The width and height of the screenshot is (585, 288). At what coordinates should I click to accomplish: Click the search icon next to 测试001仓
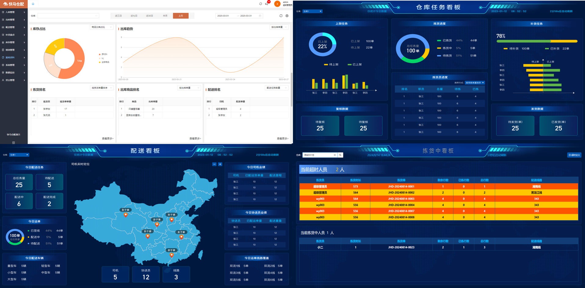(340, 155)
